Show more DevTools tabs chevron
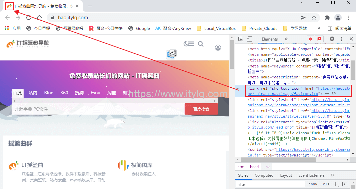Viewport: 356px width, 189px height. [286, 39]
